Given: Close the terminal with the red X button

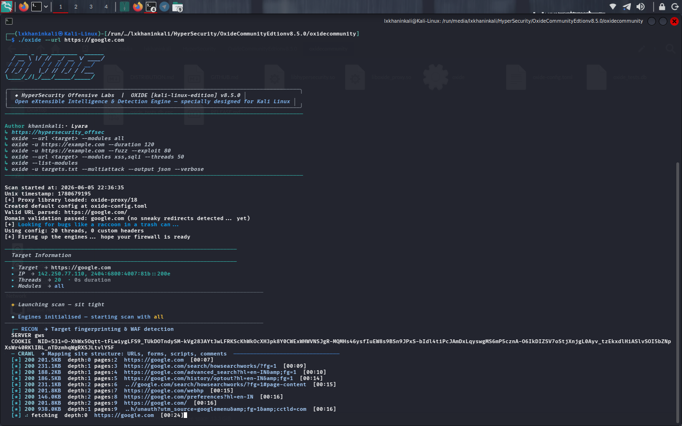Looking at the screenshot, I should pos(674,21).
